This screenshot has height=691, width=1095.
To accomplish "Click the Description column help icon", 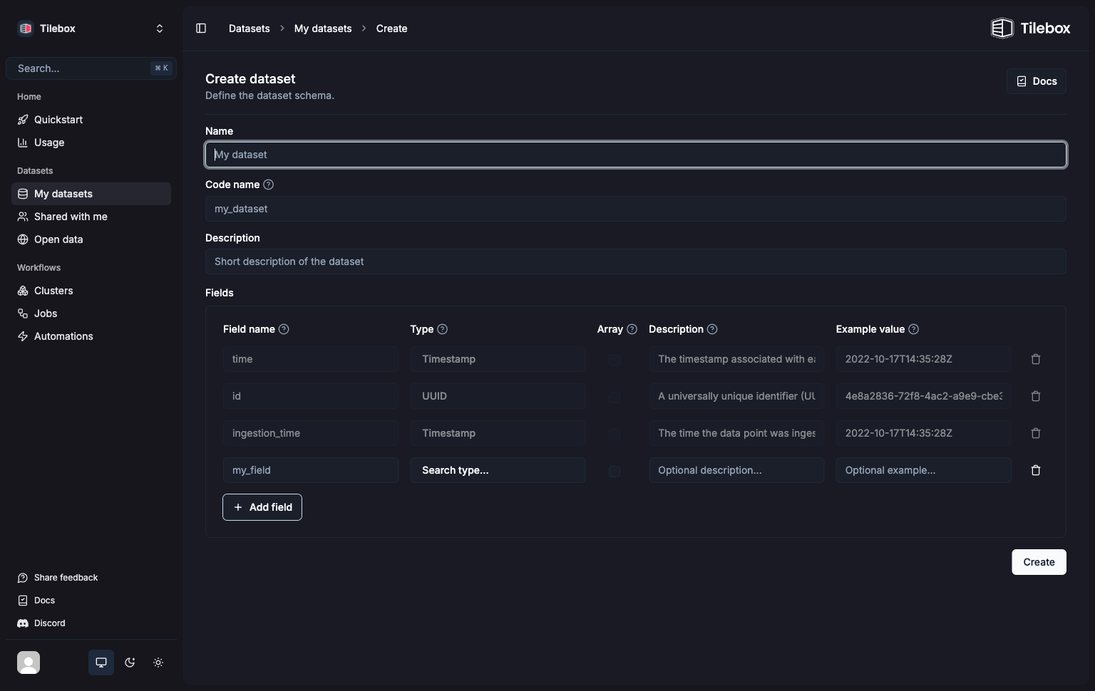I will [x=712, y=329].
